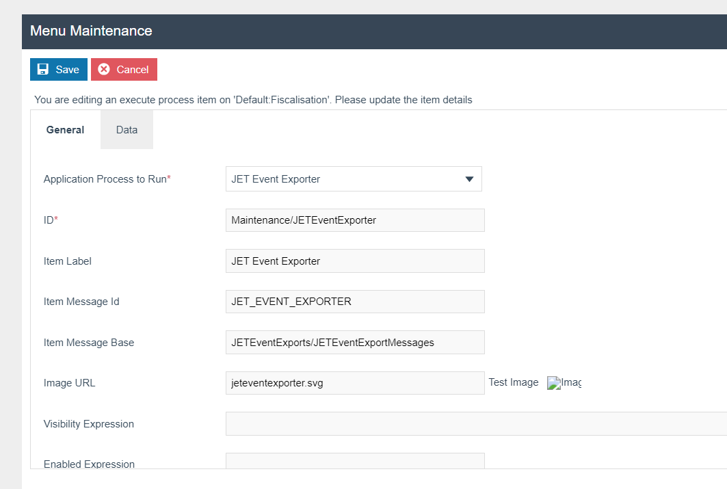Select the General tab
Screen dimensions: 727x489
[x=65, y=129]
